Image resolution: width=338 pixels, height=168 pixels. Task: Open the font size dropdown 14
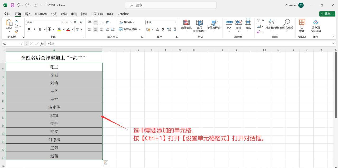(x=71, y=22)
